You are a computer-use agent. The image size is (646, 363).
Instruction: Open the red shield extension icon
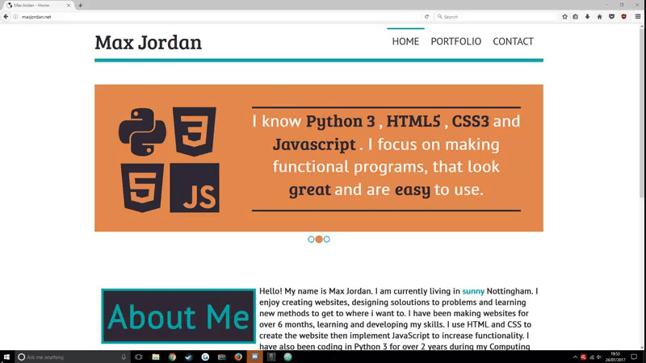click(x=623, y=17)
